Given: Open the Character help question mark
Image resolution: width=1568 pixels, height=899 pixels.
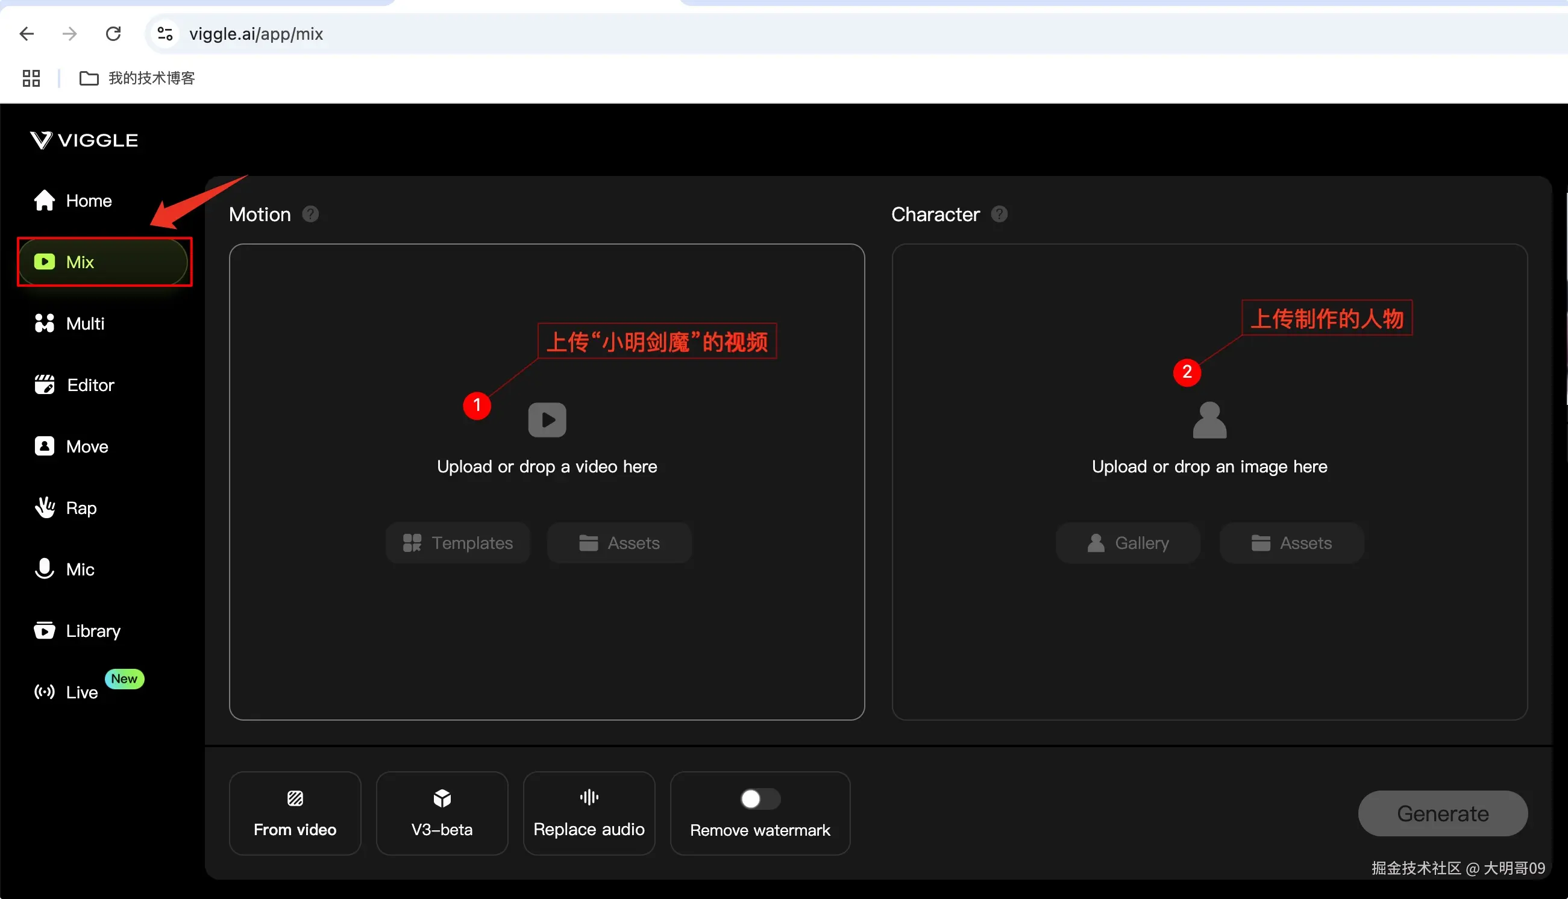Looking at the screenshot, I should (x=999, y=215).
